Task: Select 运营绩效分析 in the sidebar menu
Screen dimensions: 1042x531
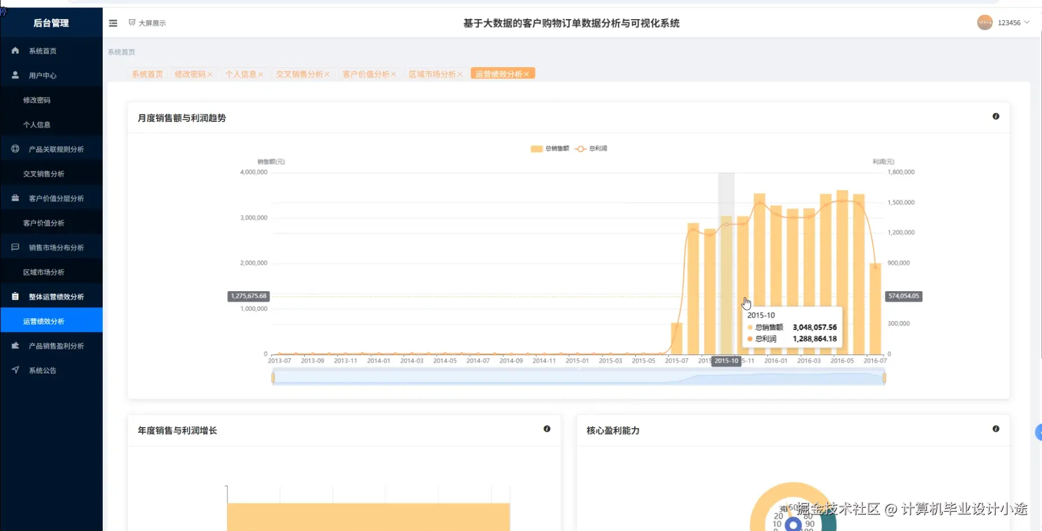Action: 51,321
